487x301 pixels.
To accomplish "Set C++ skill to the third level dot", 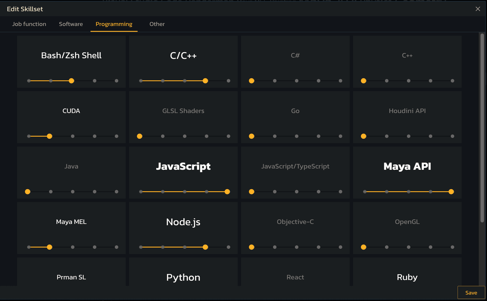I will (409, 81).
